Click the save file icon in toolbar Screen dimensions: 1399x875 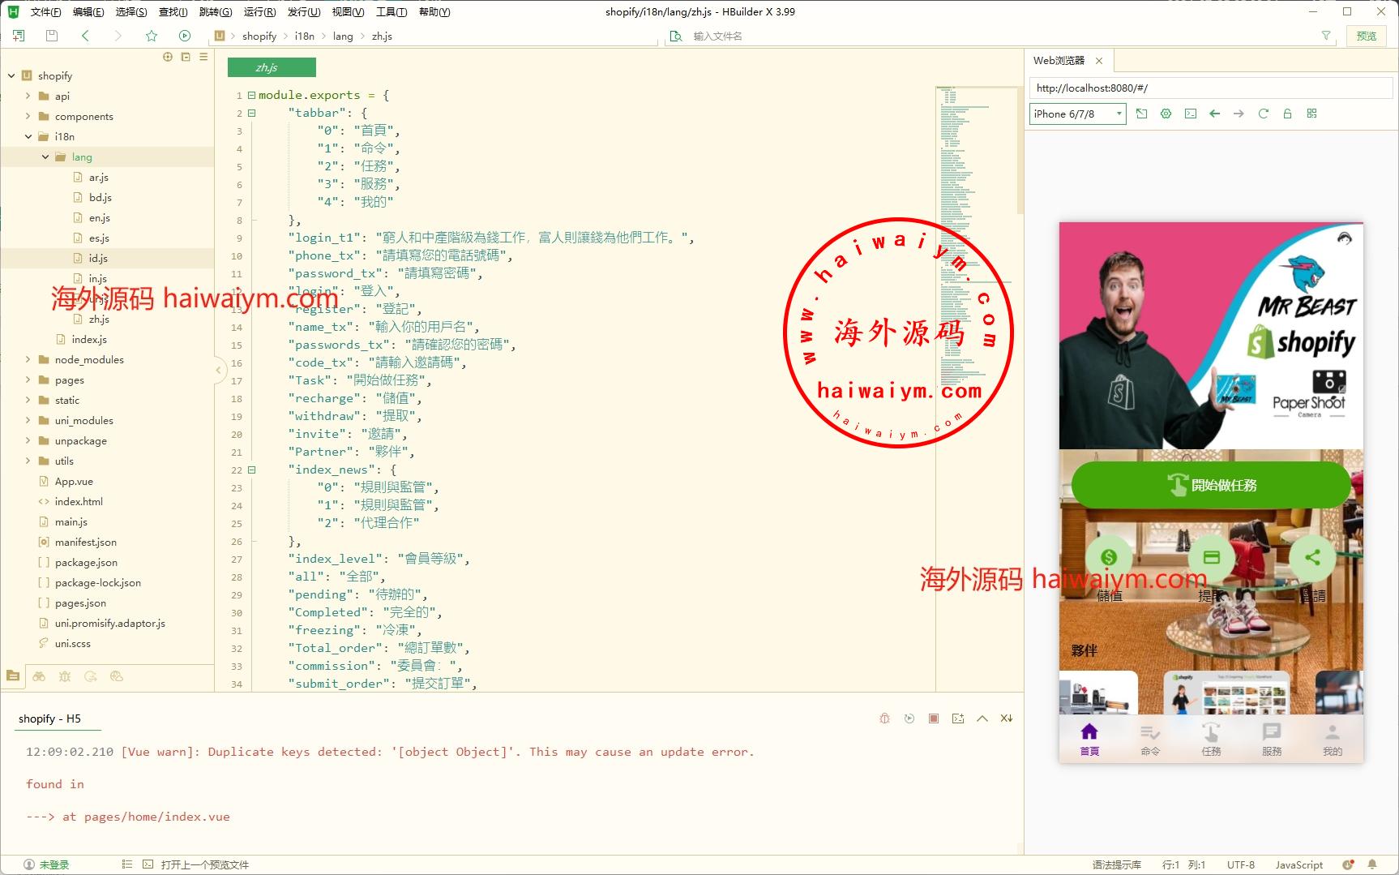click(52, 36)
